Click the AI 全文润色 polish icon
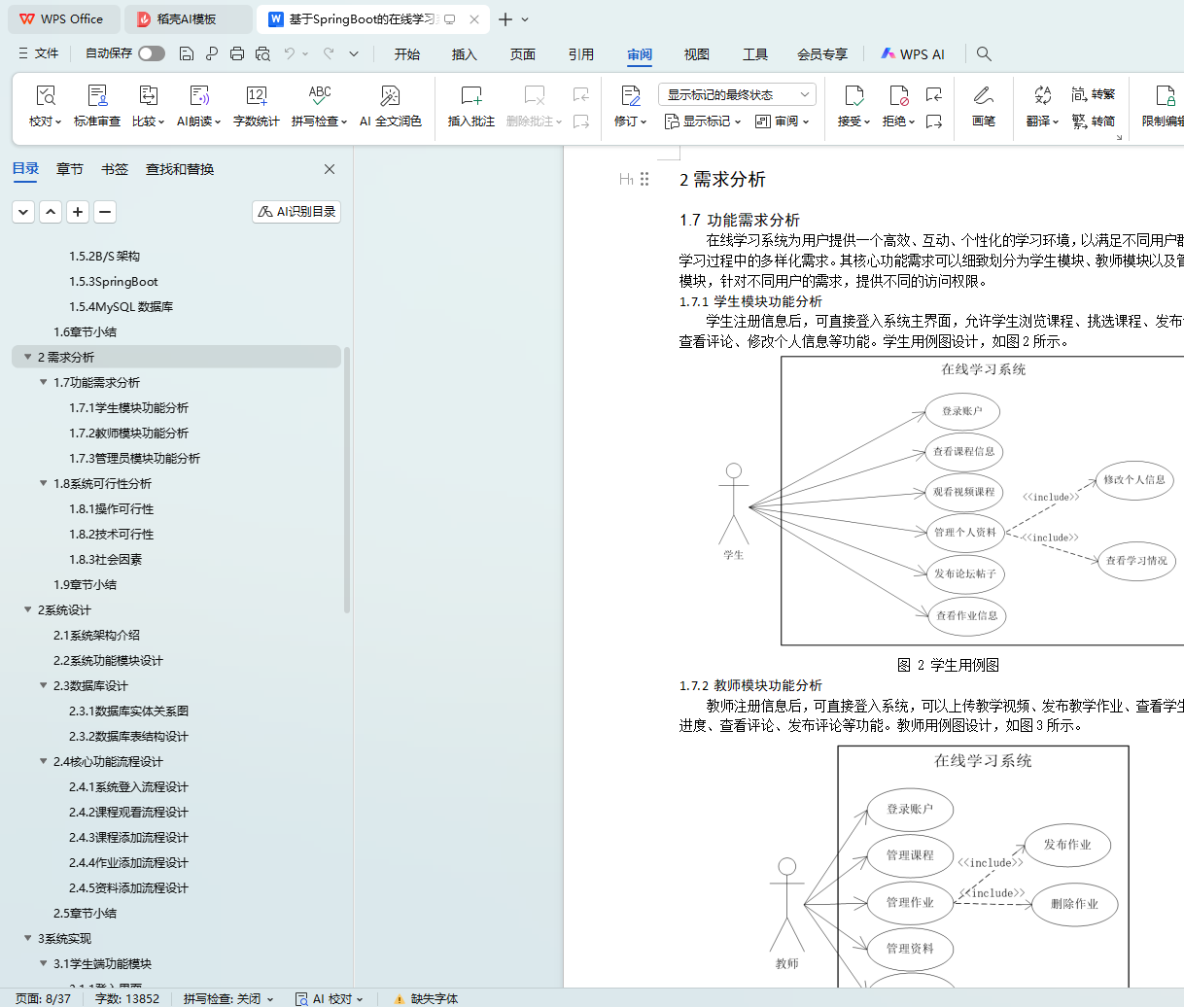1184x1007 pixels. 390,96
